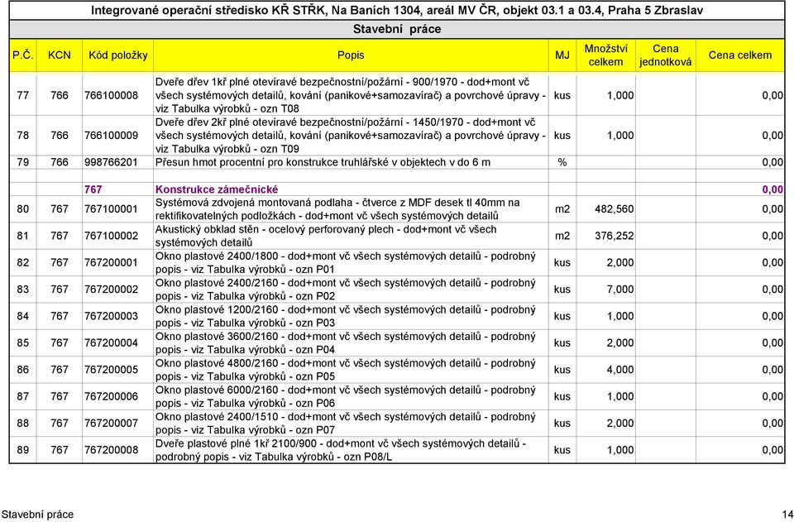Select row number 79
Screen dimensions: 794x522
(23, 162)
